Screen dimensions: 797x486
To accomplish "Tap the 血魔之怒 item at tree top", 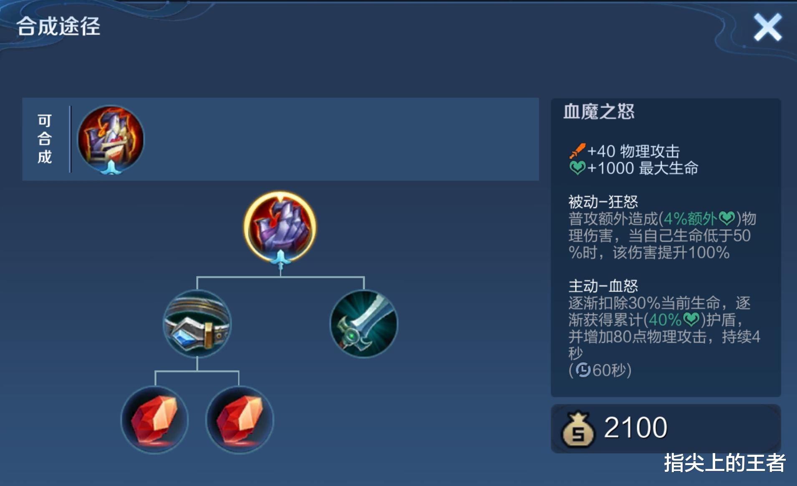I will tap(280, 227).
